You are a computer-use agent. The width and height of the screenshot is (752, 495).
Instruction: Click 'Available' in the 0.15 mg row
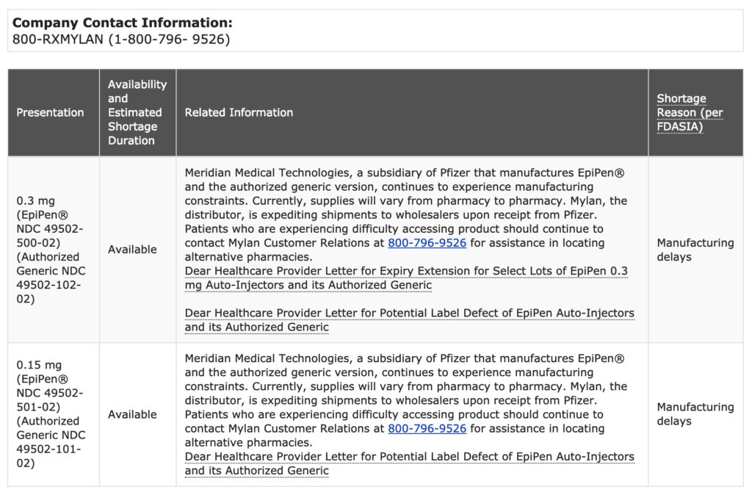pyautogui.click(x=132, y=414)
